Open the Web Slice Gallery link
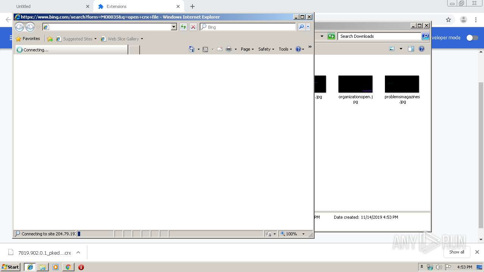The height and width of the screenshot is (272, 484). coord(122,39)
